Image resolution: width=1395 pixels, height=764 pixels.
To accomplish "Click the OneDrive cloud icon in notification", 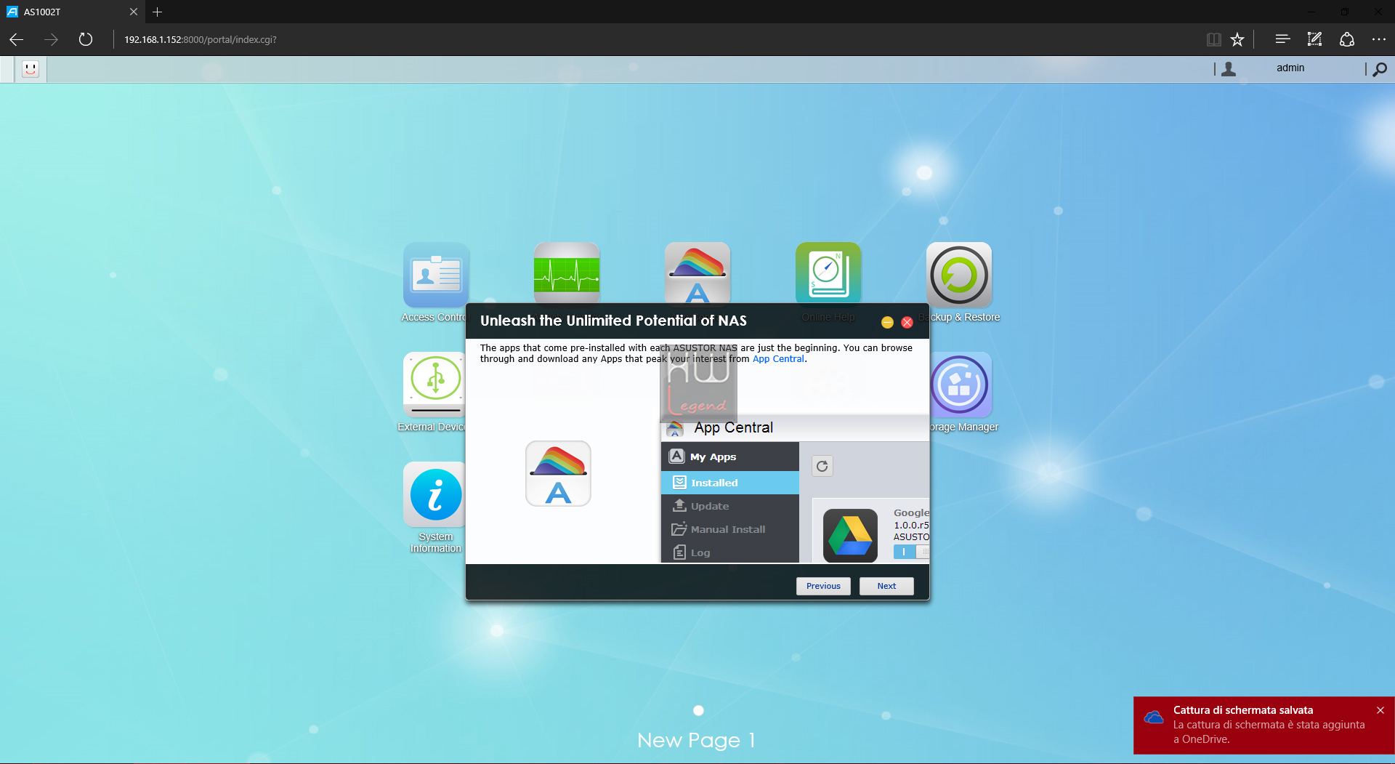I will coord(1154,718).
